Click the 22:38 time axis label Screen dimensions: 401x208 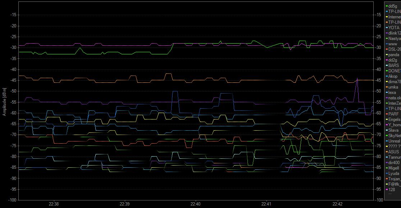pyautogui.click(x=54, y=204)
